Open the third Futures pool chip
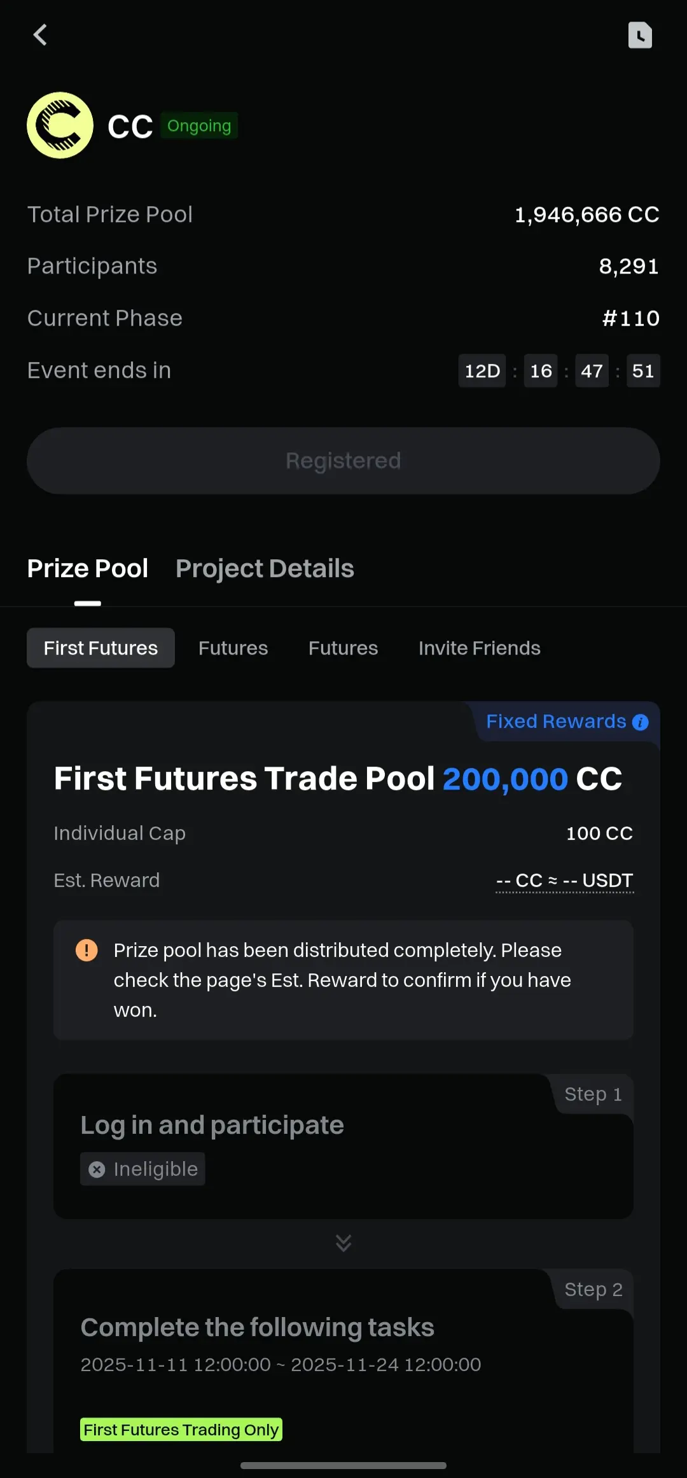 [343, 648]
